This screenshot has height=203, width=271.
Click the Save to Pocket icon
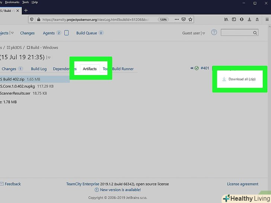coord(184,19)
